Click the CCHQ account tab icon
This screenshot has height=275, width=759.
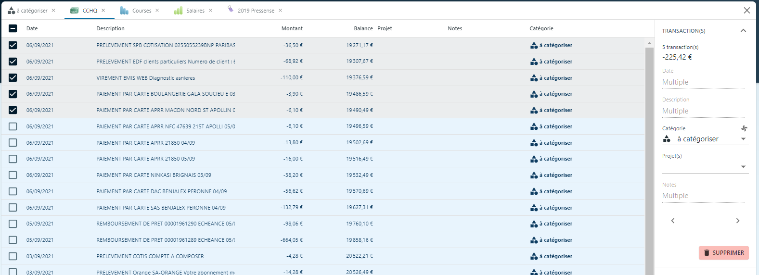click(74, 11)
